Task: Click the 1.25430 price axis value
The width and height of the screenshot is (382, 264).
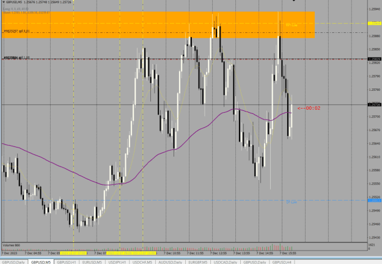Action: pos(374,238)
